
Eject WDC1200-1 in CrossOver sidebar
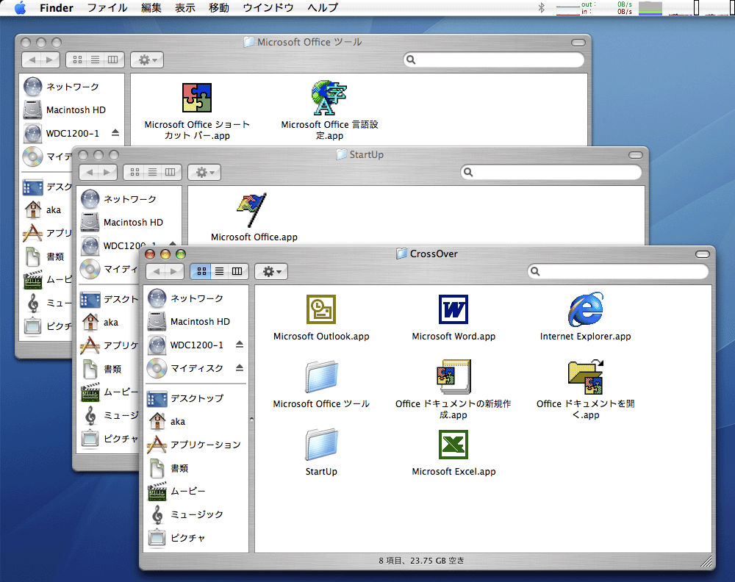(240, 345)
